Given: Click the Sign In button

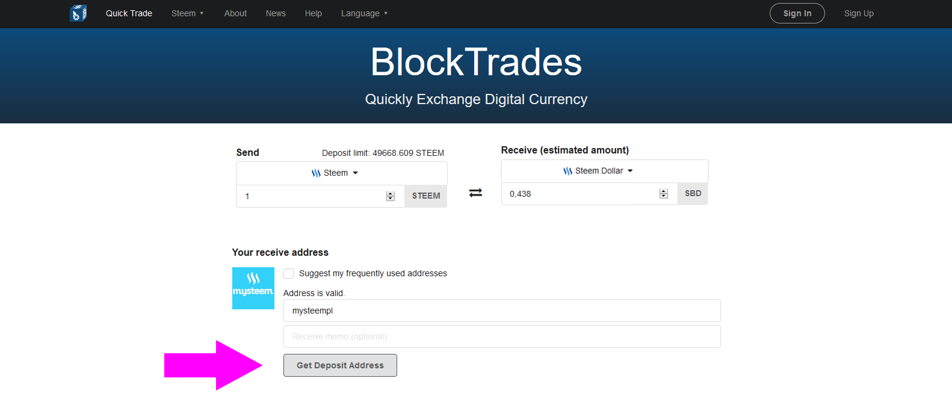Looking at the screenshot, I should click(x=797, y=13).
